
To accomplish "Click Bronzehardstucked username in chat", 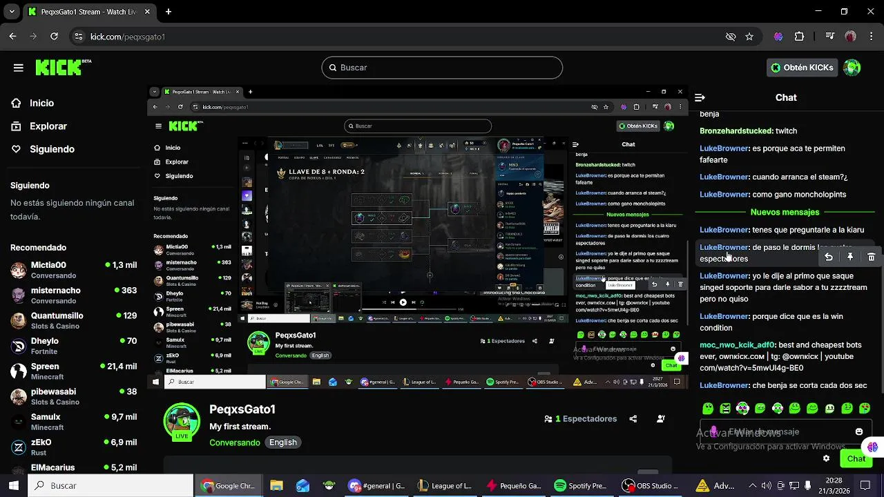I will point(736,131).
